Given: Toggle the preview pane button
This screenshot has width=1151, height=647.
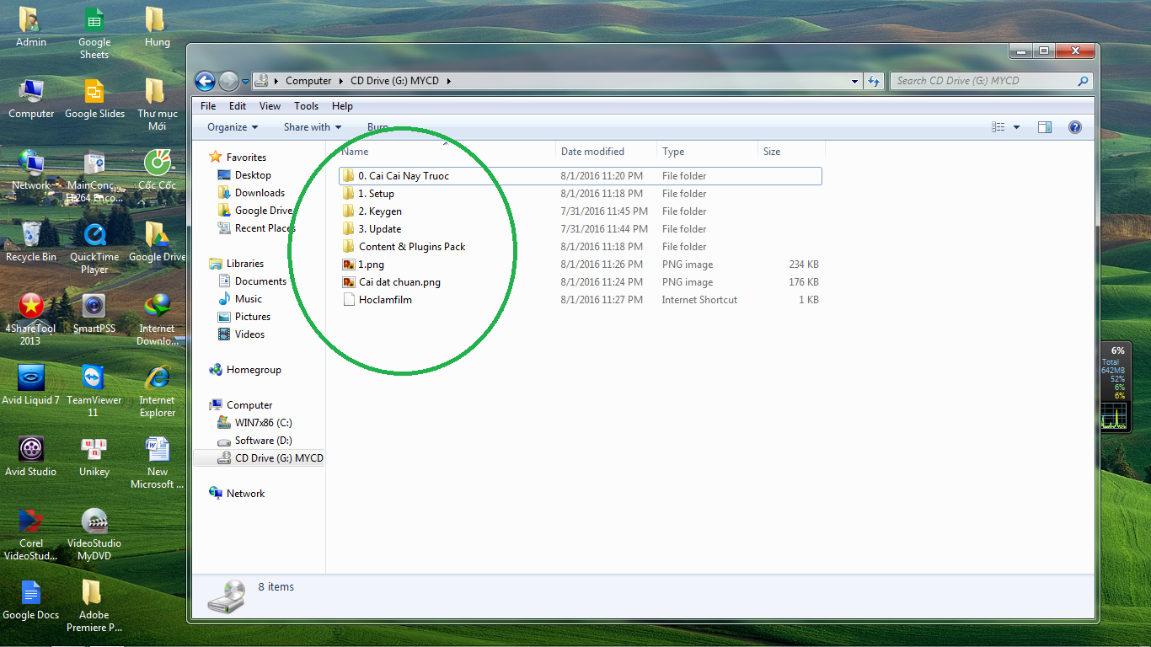Looking at the screenshot, I should (x=1044, y=127).
